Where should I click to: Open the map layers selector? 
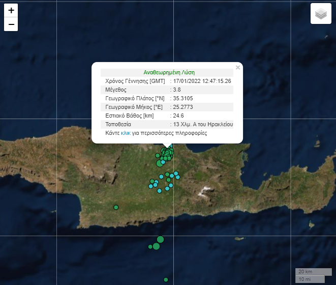click(x=320, y=14)
